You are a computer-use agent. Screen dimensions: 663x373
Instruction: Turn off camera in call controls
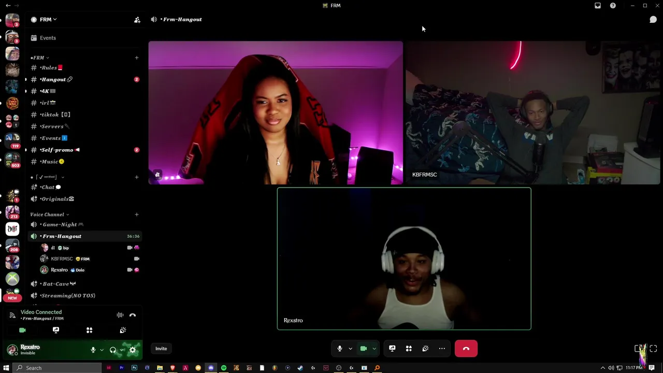click(364, 349)
